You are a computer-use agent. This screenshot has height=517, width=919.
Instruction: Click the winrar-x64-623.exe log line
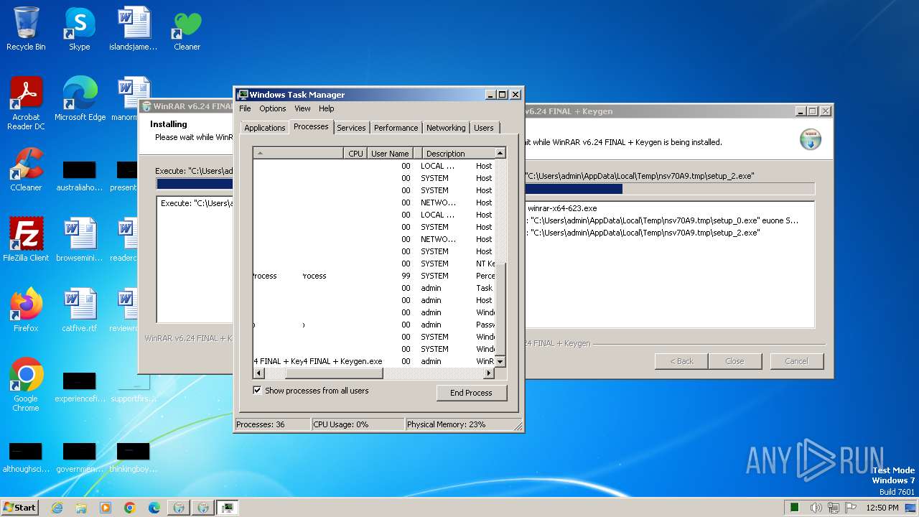coord(562,208)
